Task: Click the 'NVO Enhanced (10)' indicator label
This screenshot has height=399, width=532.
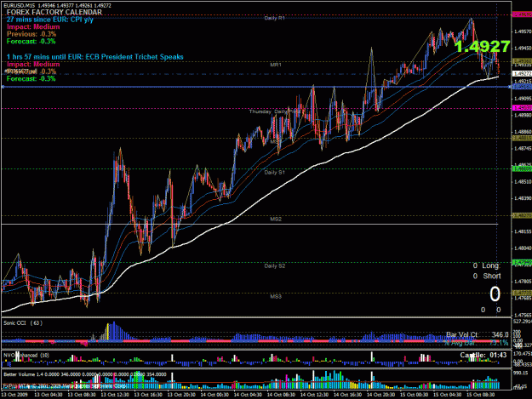Action: click(26, 355)
